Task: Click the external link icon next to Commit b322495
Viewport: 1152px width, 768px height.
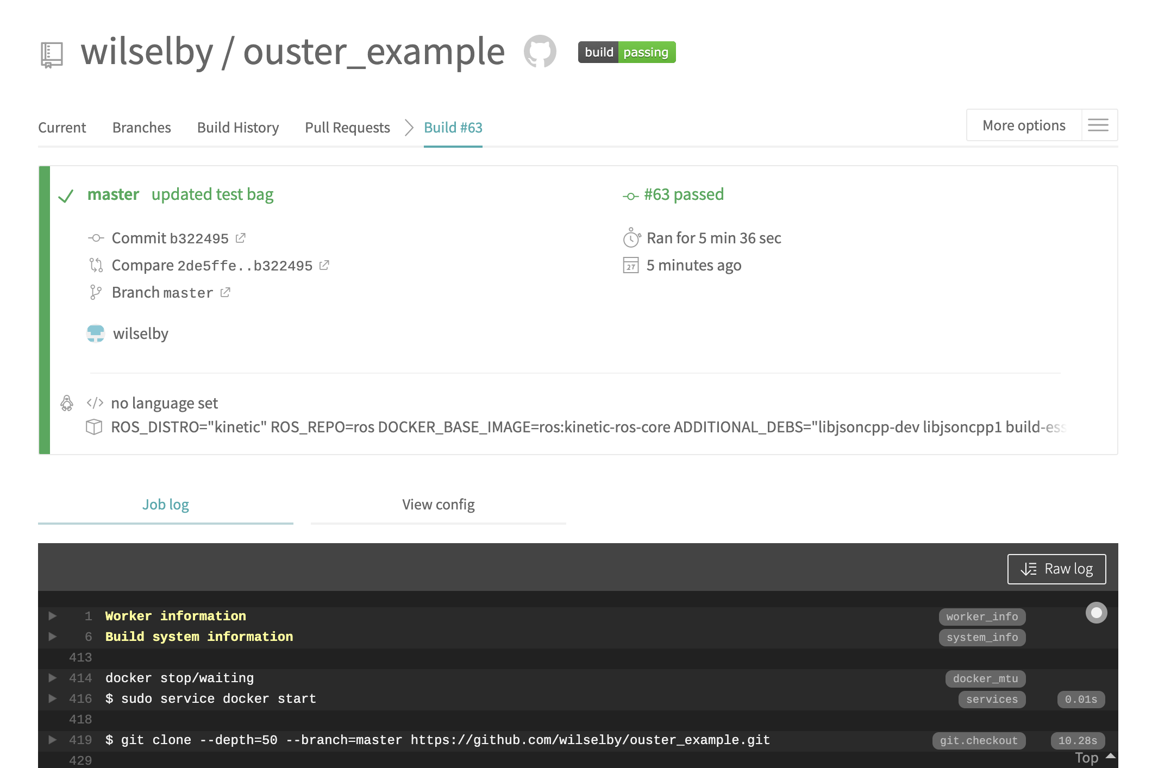Action: tap(241, 238)
